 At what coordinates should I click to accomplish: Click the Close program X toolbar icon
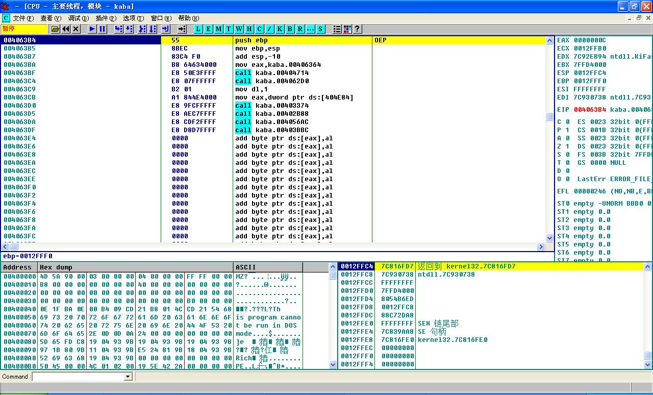[x=76, y=29]
